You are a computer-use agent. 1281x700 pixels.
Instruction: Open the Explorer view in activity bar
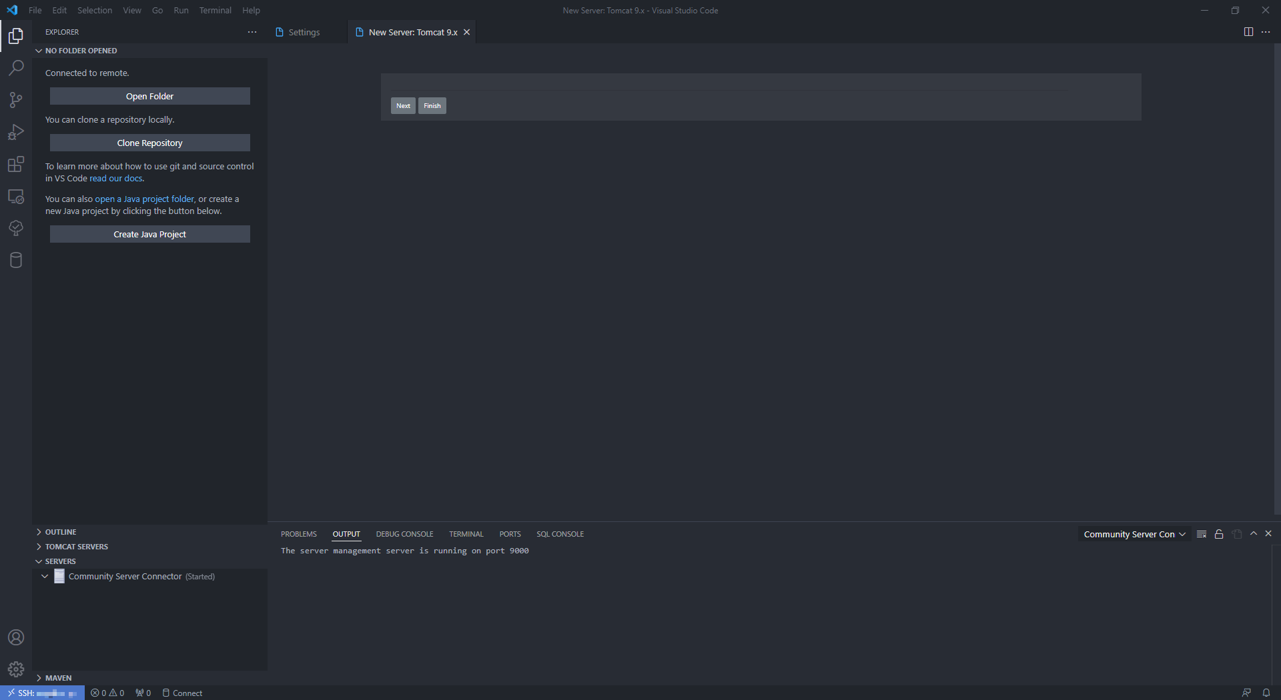click(x=16, y=35)
